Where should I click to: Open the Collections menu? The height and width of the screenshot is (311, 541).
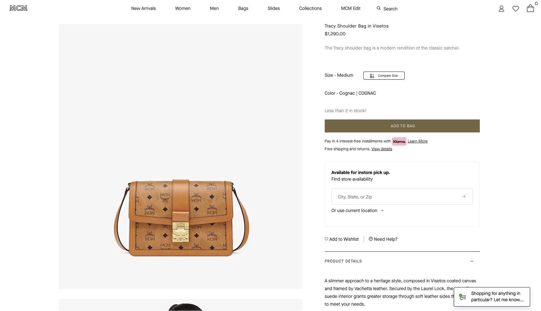tap(310, 8)
